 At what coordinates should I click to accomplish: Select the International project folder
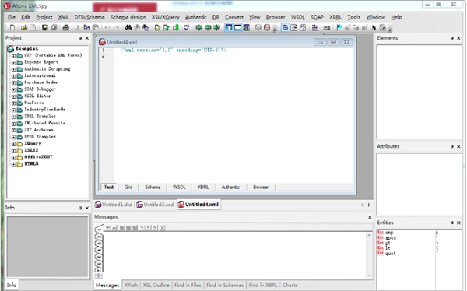click(x=40, y=76)
